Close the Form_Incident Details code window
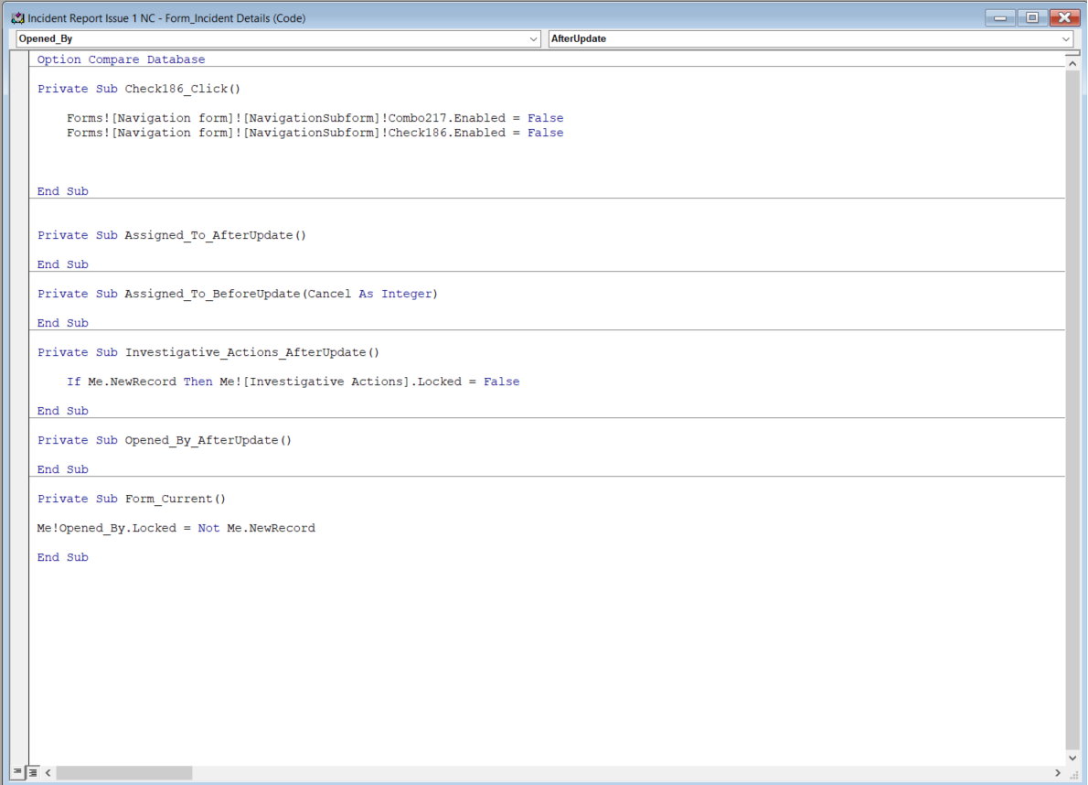The height and width of the screenshot is (785, 1088). (x=1064, y=18)
